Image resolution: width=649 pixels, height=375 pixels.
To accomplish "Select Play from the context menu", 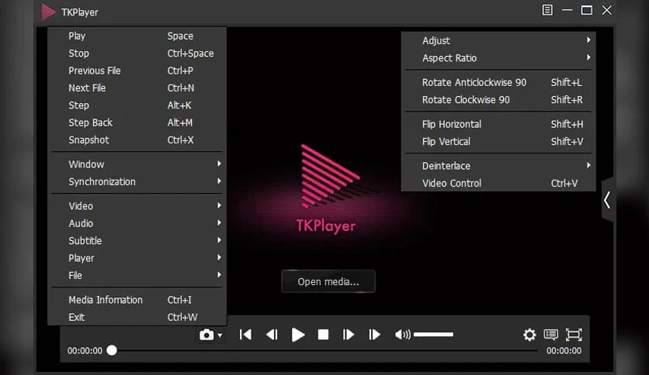I will point(137,36).
